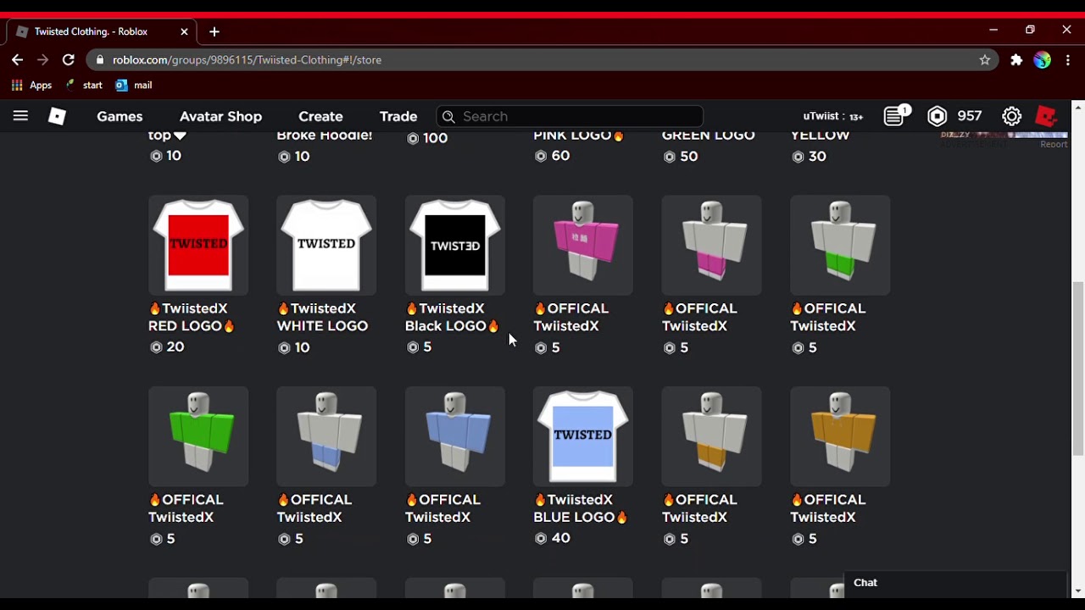Open the orange shirt avatar thumbnail
Screen dimensions: 1085x610
click(x=840, y=437)
